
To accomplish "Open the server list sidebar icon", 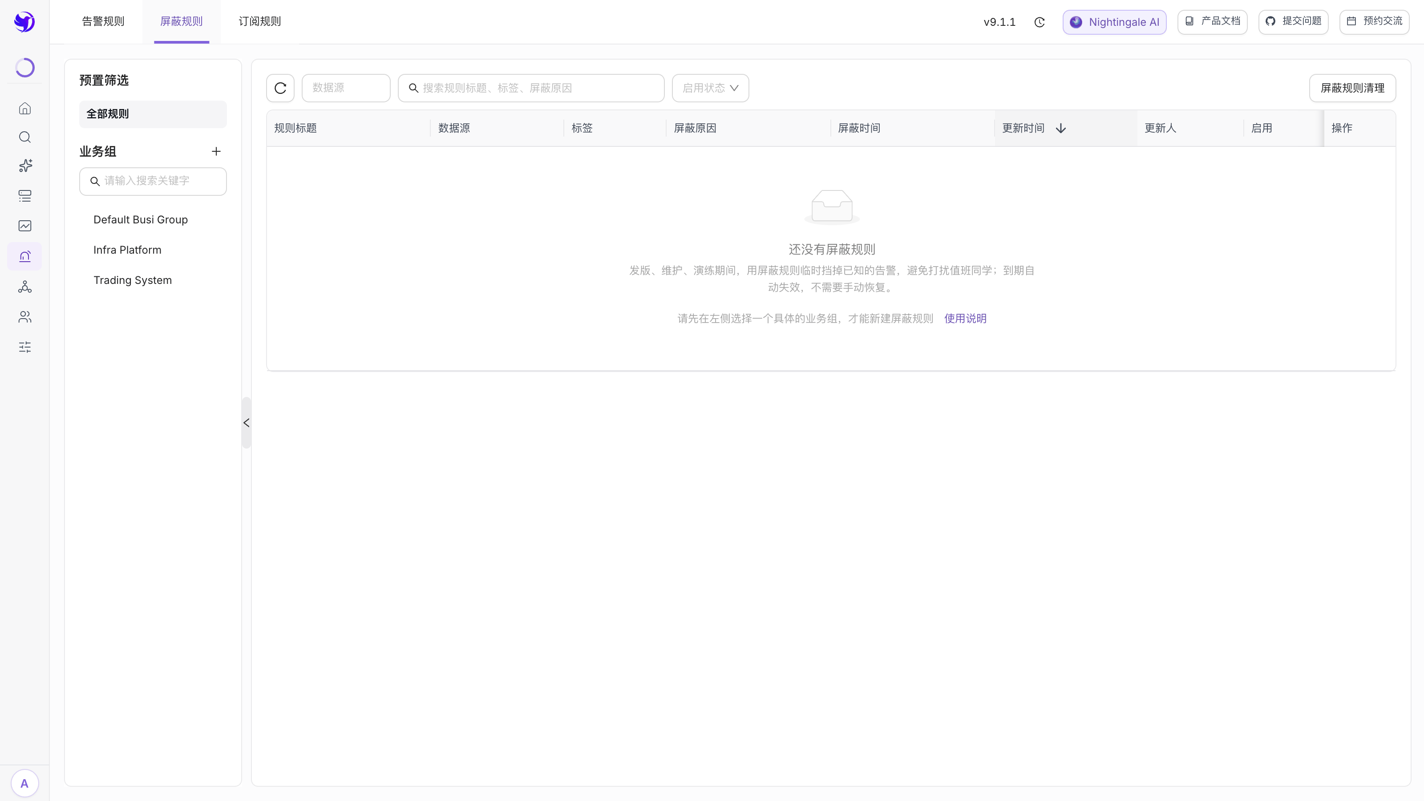I will [x=25, y=196].
